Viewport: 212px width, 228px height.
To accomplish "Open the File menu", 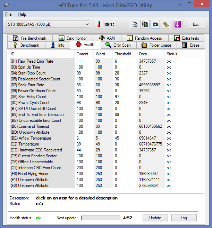I will (8, 14).
